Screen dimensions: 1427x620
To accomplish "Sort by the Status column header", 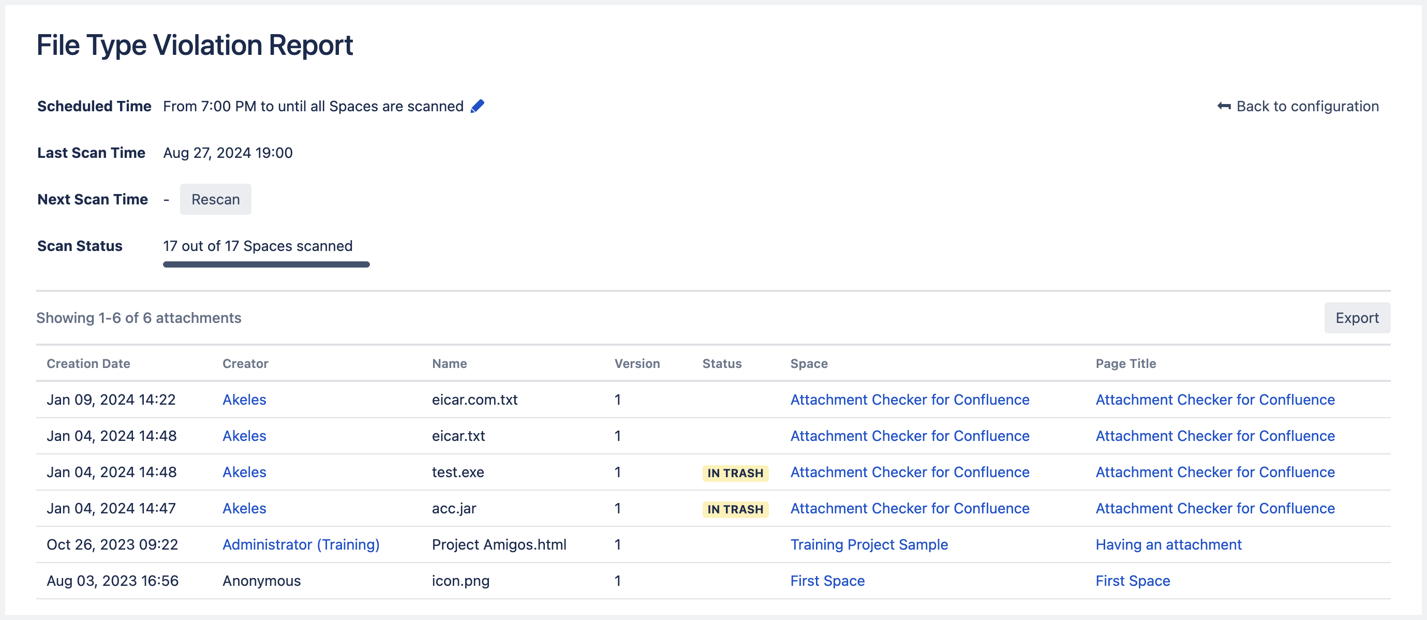I will (721, 363).
